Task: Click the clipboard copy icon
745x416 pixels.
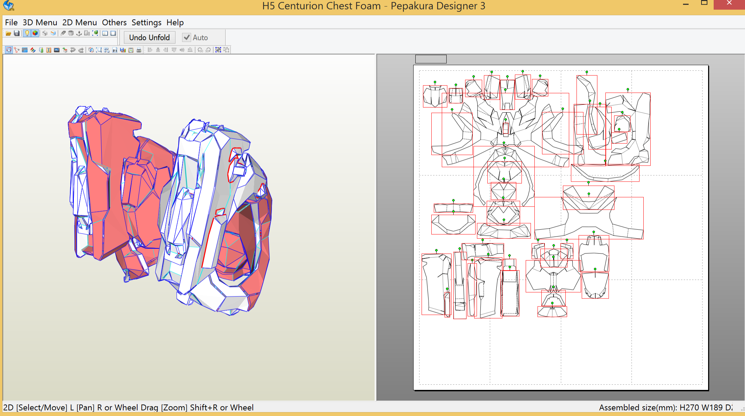Action: coord(131,50)
